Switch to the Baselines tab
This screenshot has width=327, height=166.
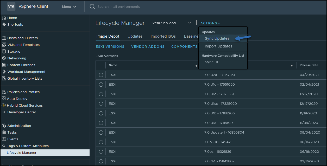tap(191, 36)
